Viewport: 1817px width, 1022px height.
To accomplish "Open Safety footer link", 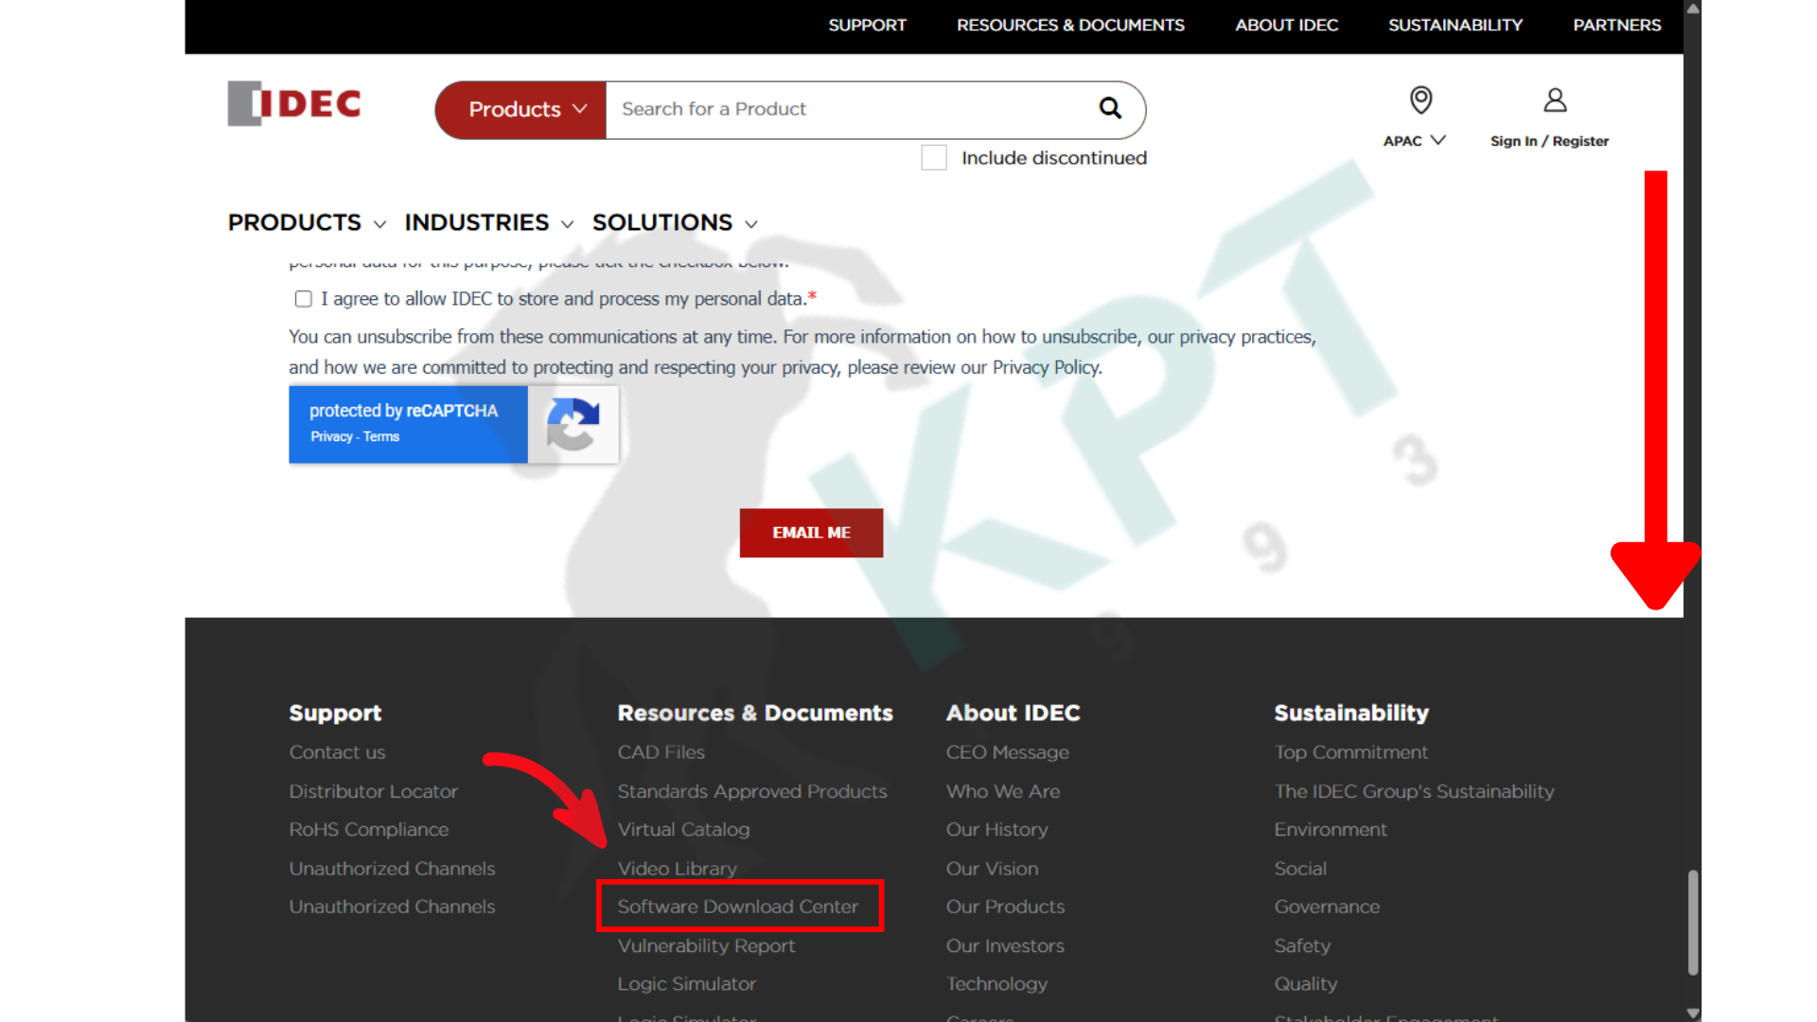I will [1302, 945].
